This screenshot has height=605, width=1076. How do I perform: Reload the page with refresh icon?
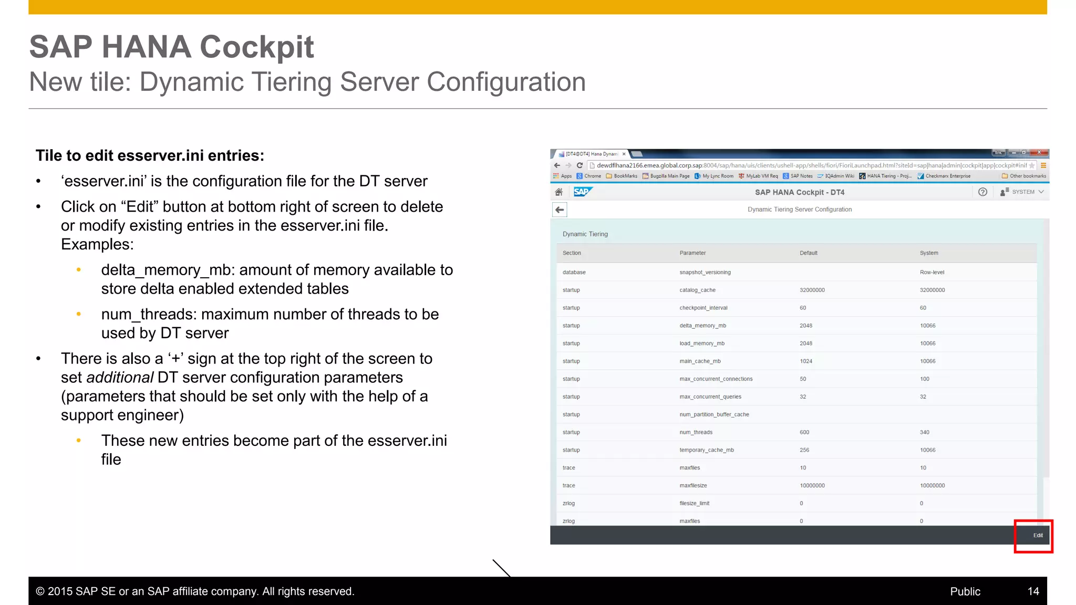pyautogui.click(x=580, y=165)
